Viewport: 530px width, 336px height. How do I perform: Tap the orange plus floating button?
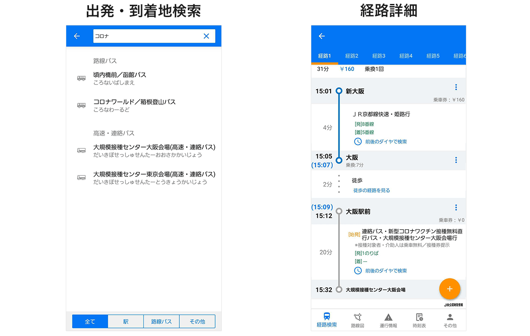(x=449, y=289)
